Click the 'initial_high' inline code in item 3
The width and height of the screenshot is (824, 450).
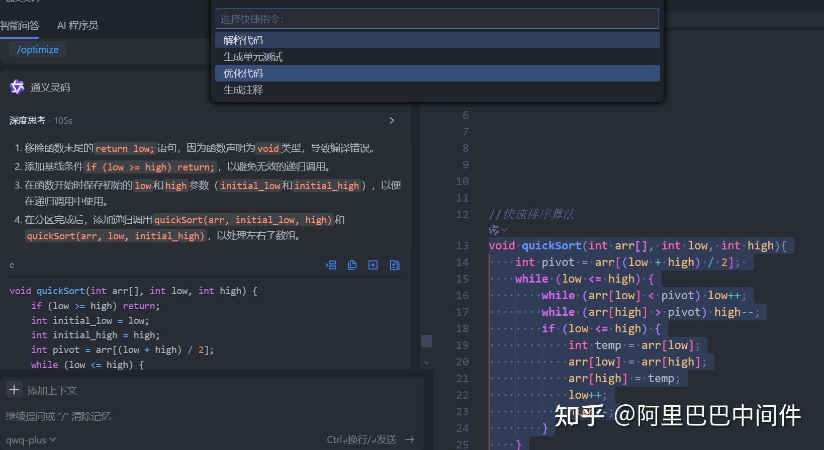click(x=327, y=186)
